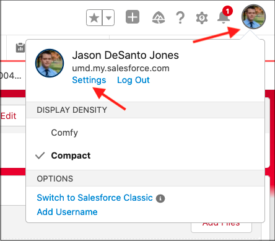Click the Add Username link
The width and height of the screenshot is (275, 241).
click(x=67, y=212)
